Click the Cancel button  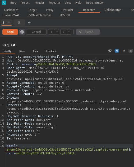[x=36, y=32]
